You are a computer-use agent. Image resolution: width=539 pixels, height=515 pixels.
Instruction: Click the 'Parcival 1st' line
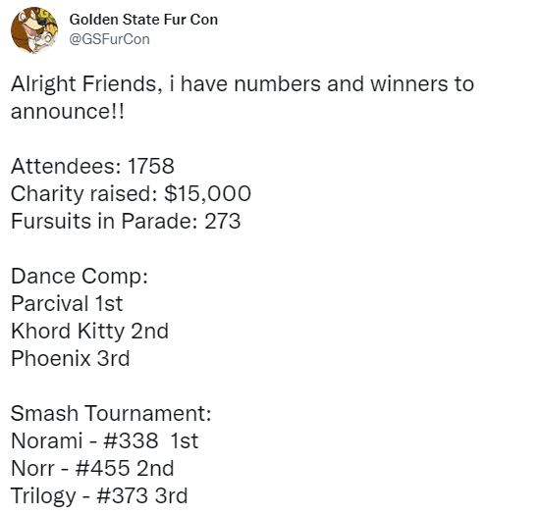[67, 303]
